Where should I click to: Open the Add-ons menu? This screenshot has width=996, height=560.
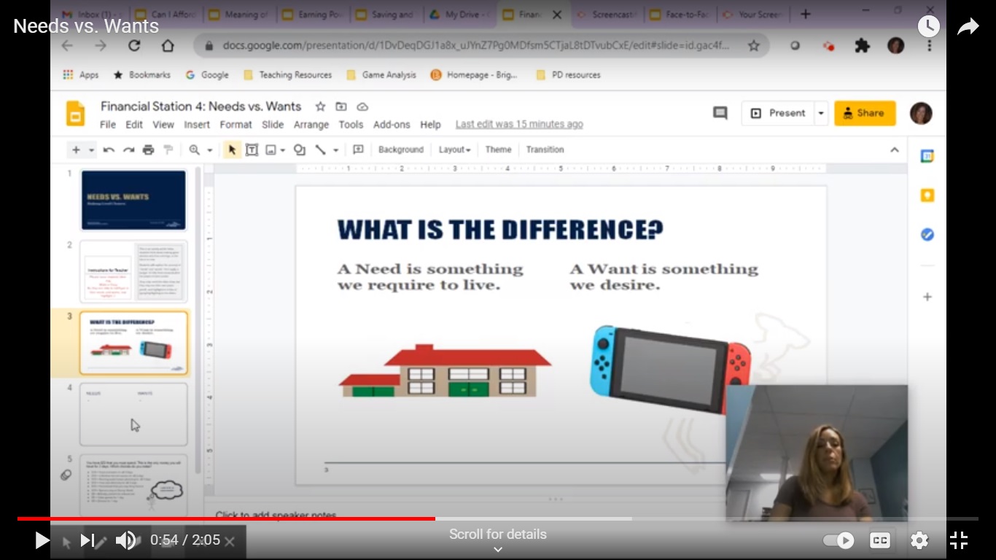392,125
